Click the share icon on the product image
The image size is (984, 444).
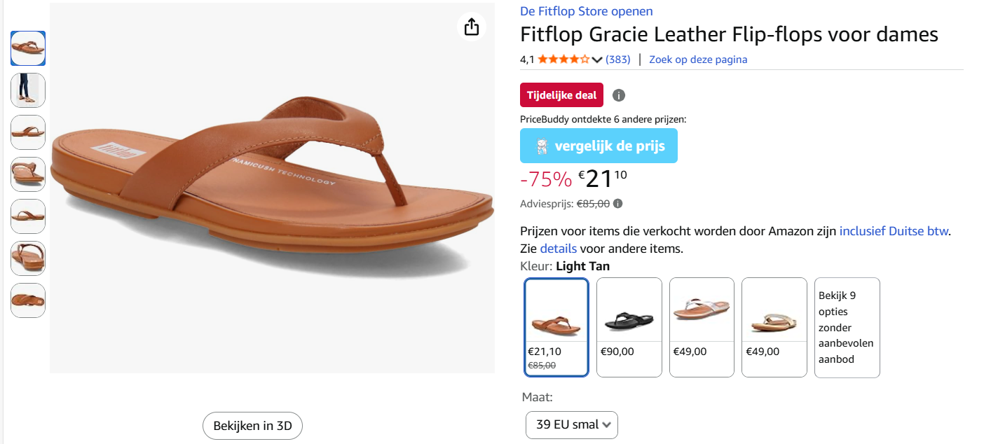pyautogui.click(x=471, y=27)
